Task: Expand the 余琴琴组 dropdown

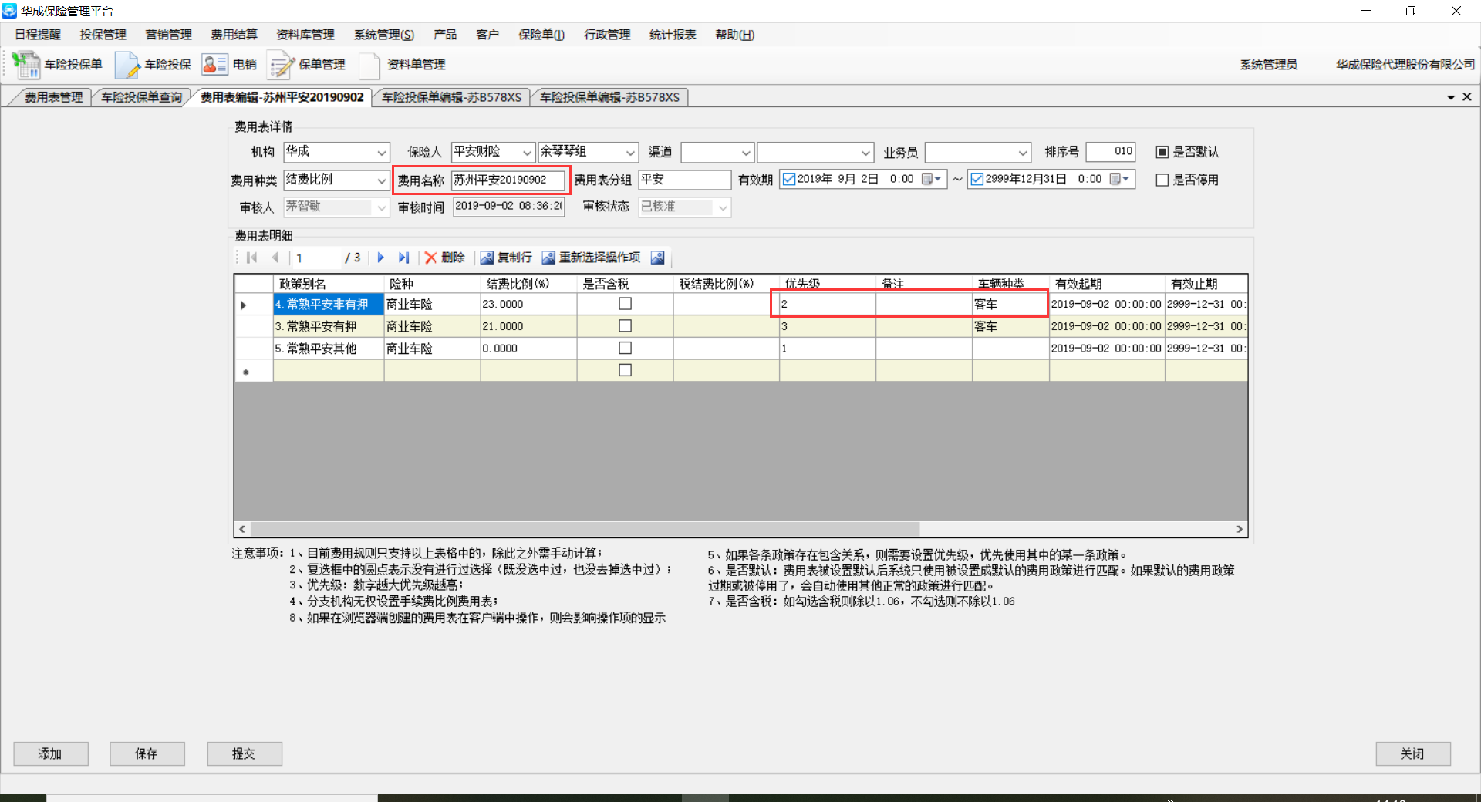Action: coord(630,153)
